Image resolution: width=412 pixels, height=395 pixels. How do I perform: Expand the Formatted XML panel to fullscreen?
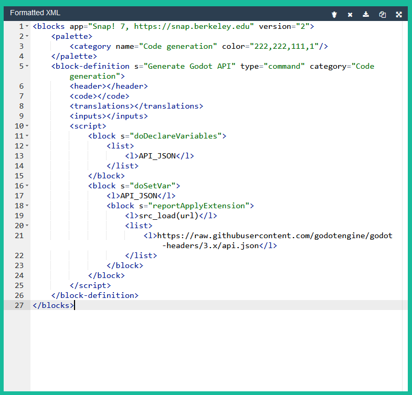tap(399, 15)
